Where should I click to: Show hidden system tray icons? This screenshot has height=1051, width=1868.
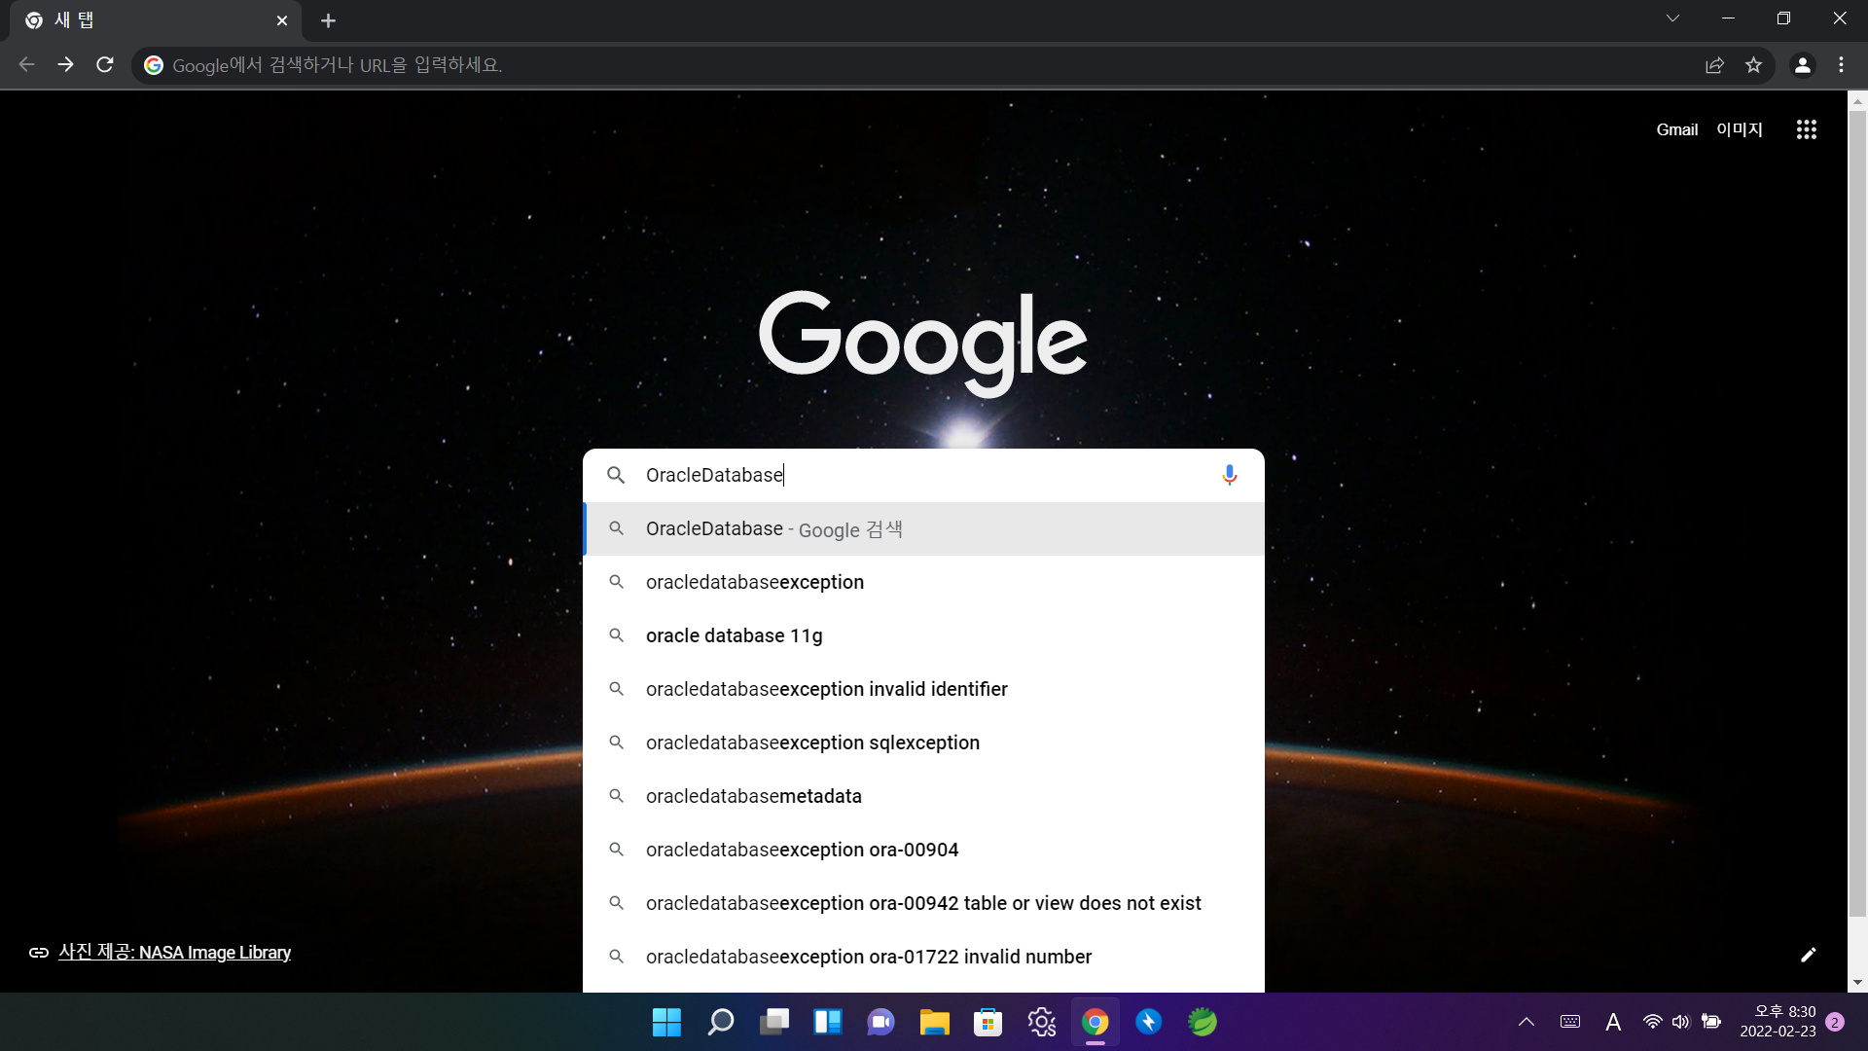point(1526,1022)
